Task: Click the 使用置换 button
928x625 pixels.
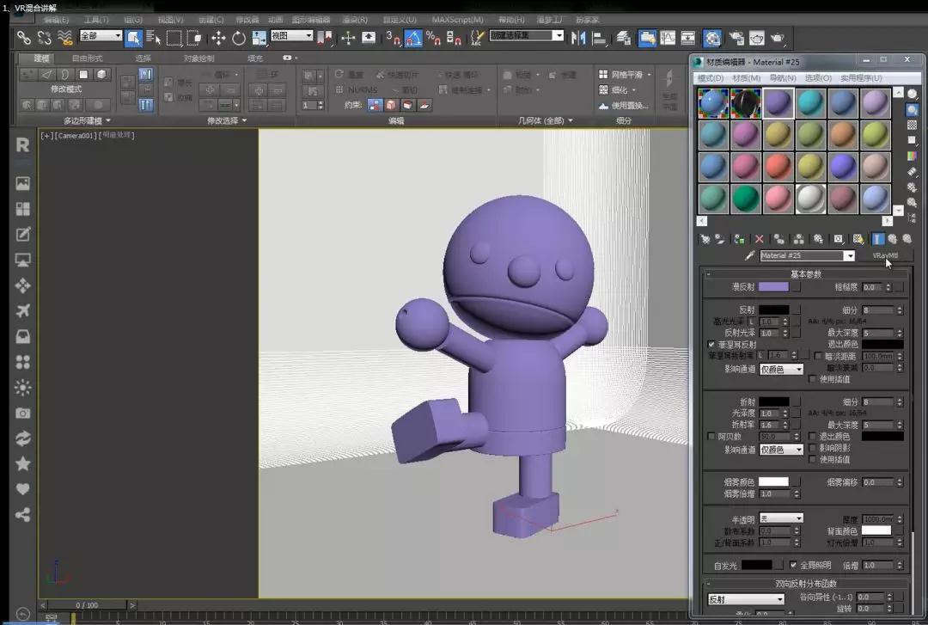Action: (623, 106)
